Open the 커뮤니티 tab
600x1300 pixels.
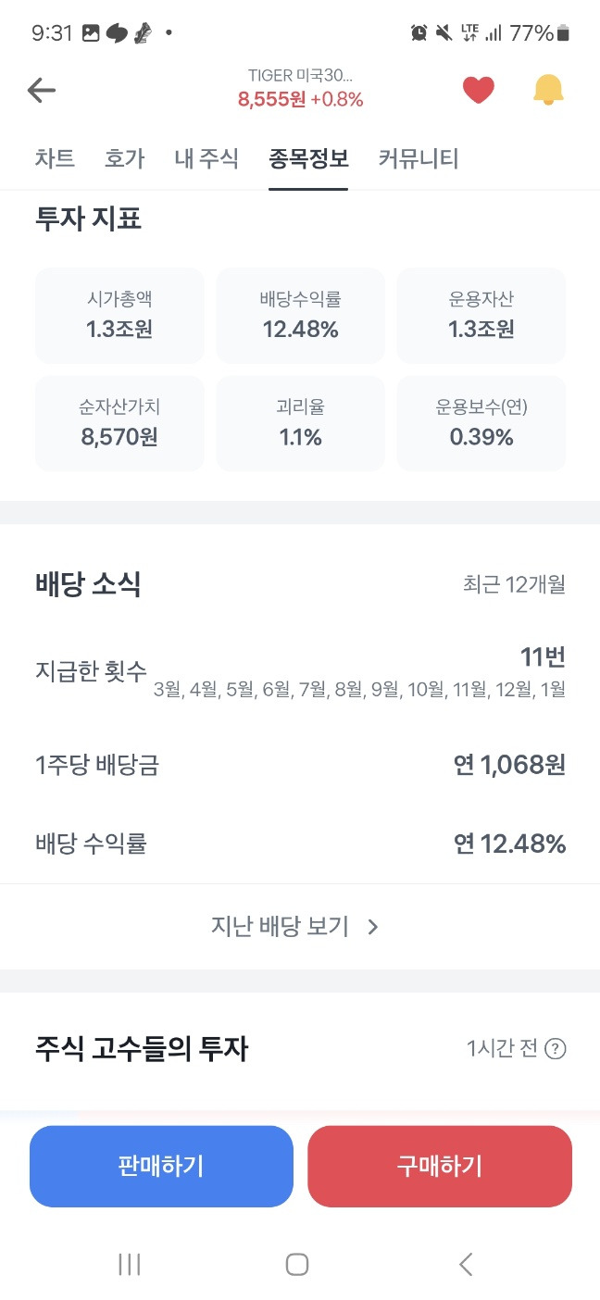(419, 158)
